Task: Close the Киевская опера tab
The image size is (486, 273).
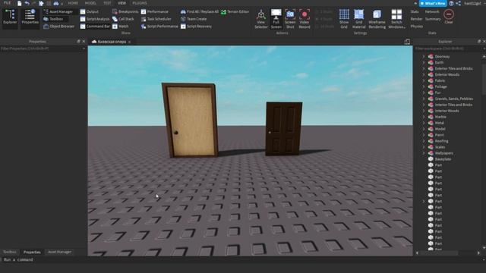Action: (x=130, y=42)
